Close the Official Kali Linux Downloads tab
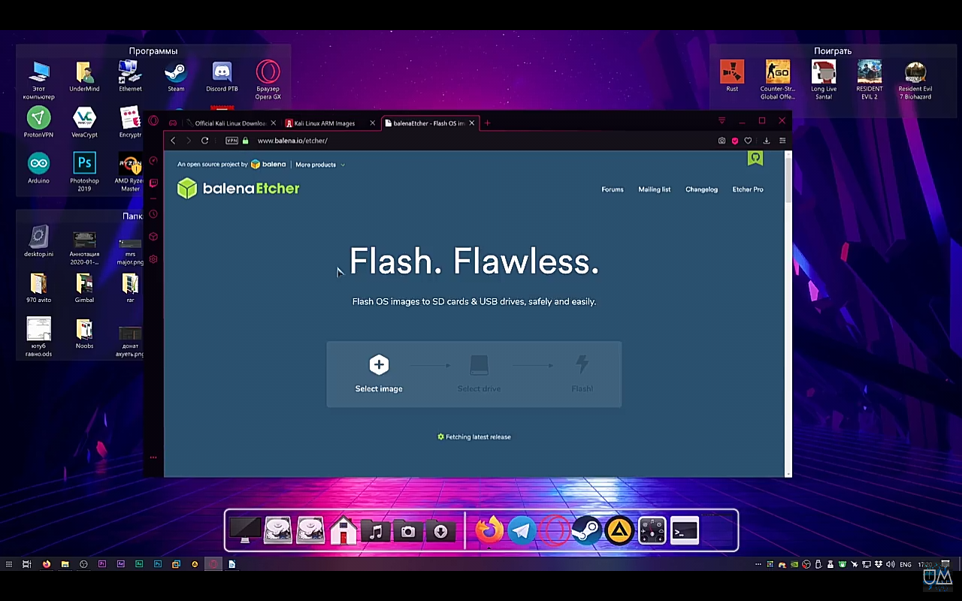 (x=273, y=123)
